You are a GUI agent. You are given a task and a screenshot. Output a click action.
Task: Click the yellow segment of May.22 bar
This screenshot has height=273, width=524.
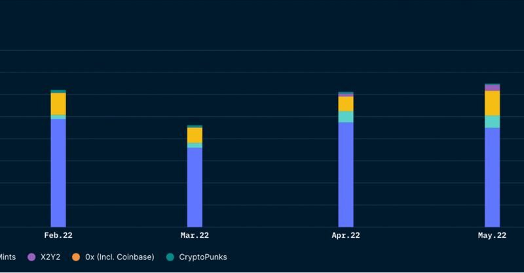(492, 103)
